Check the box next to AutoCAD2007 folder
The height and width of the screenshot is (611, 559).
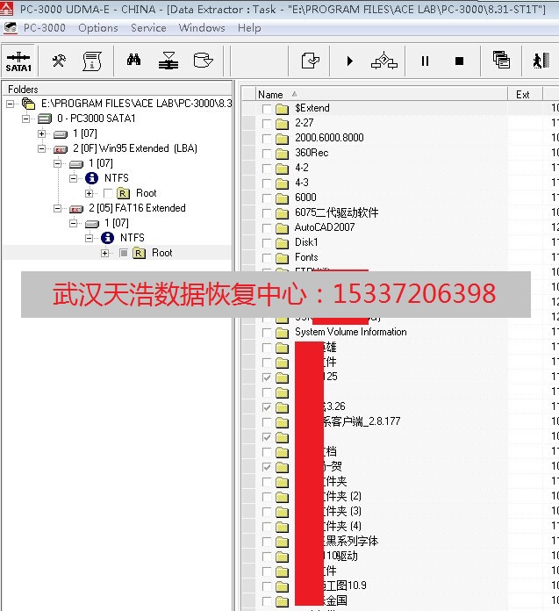pos(267,227)
